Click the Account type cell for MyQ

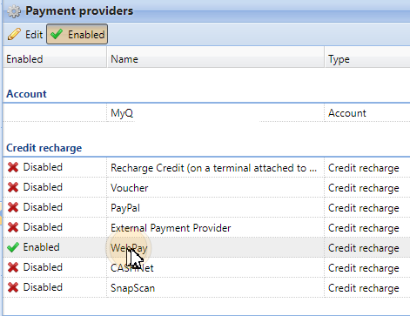(347, 113)
